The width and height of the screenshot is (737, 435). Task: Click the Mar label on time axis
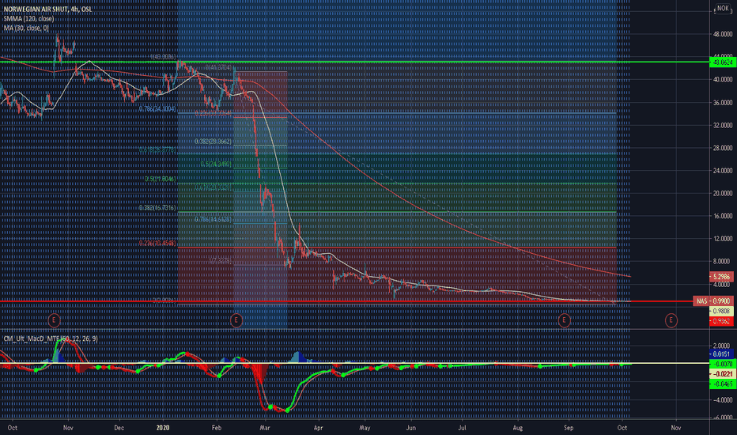[265, 427]
